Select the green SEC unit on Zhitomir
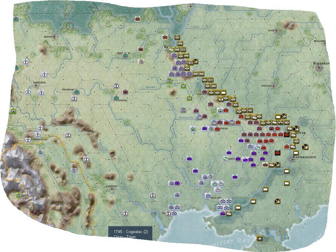Screen dimensions: 336x252 (x=126, y=56)
